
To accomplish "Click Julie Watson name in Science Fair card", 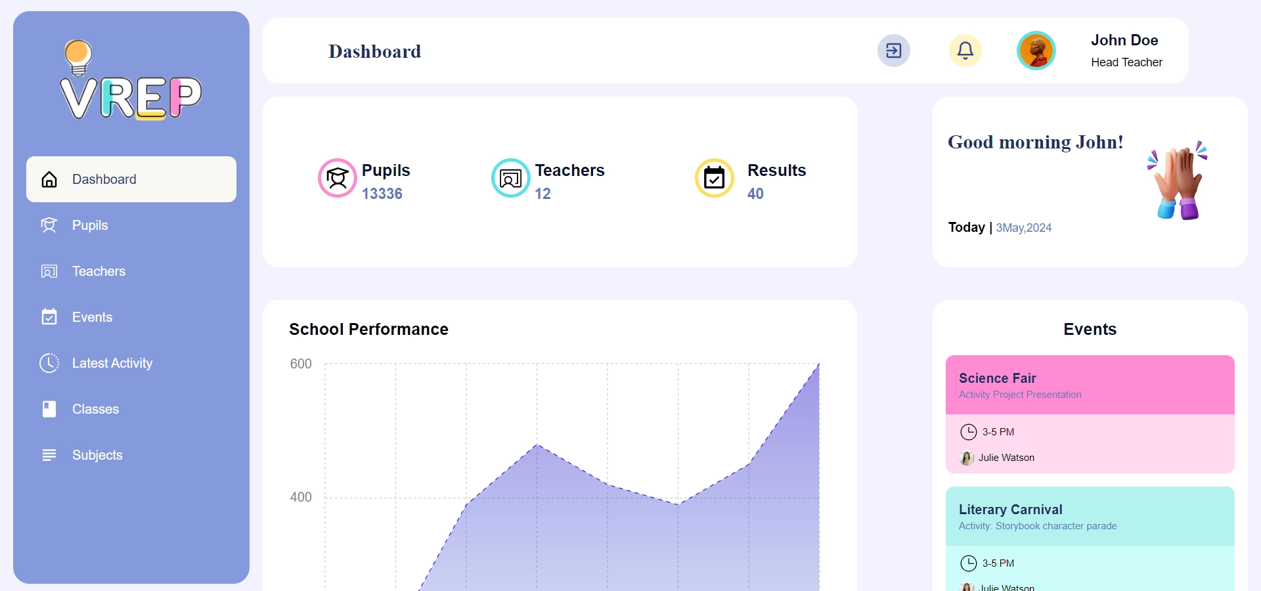I will 1006,458.
